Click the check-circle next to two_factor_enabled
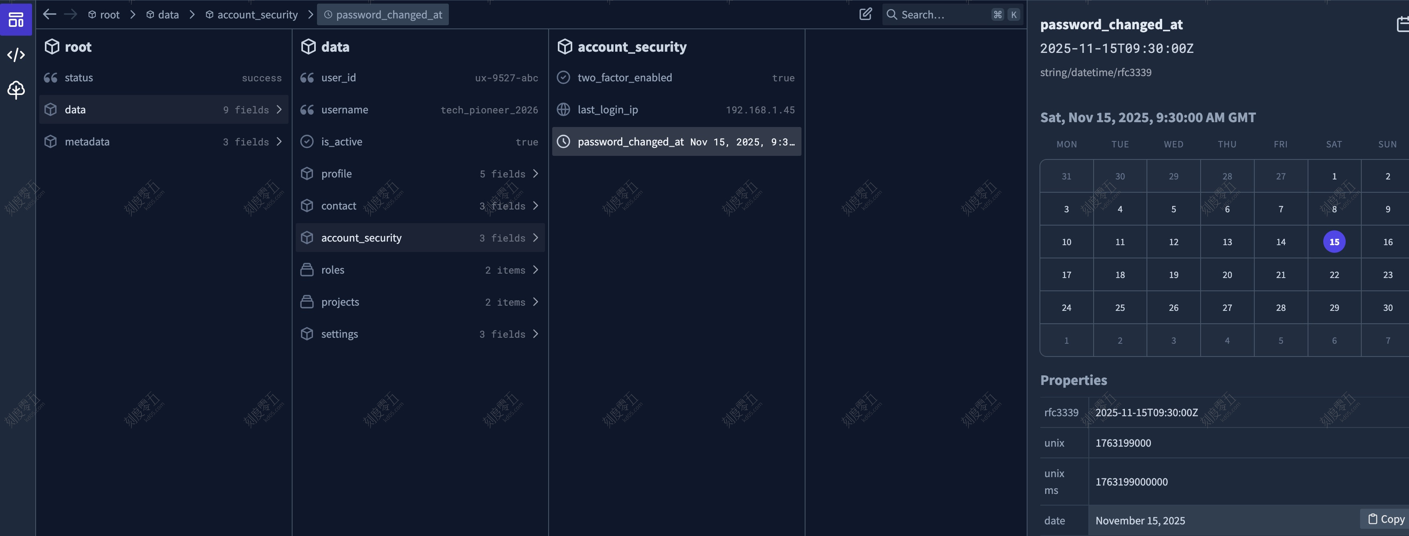Image resolution: width=1409 pixels, height=536 pixels. click(x=563, y=77)
